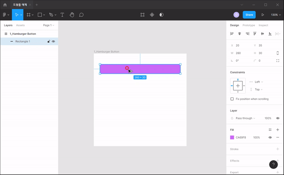Switch to the Inspect tab
Image resolution: width=284 pixels, height=175 pixels.
[263, 25]
